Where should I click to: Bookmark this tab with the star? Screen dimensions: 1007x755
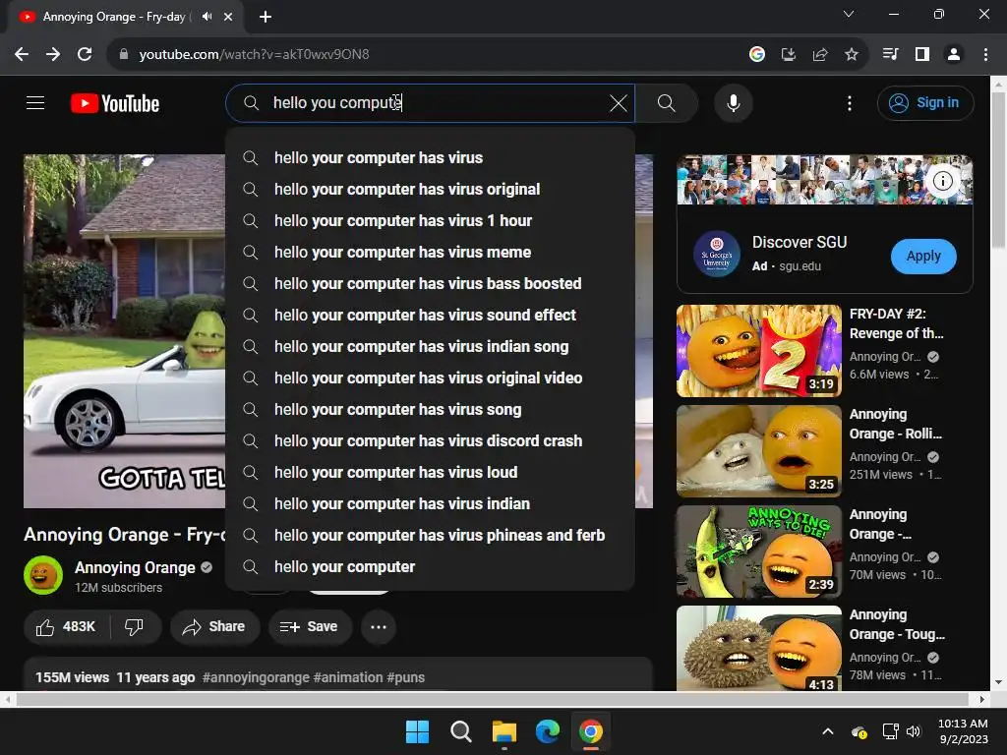pyautogui.click(x=852, y=54)
